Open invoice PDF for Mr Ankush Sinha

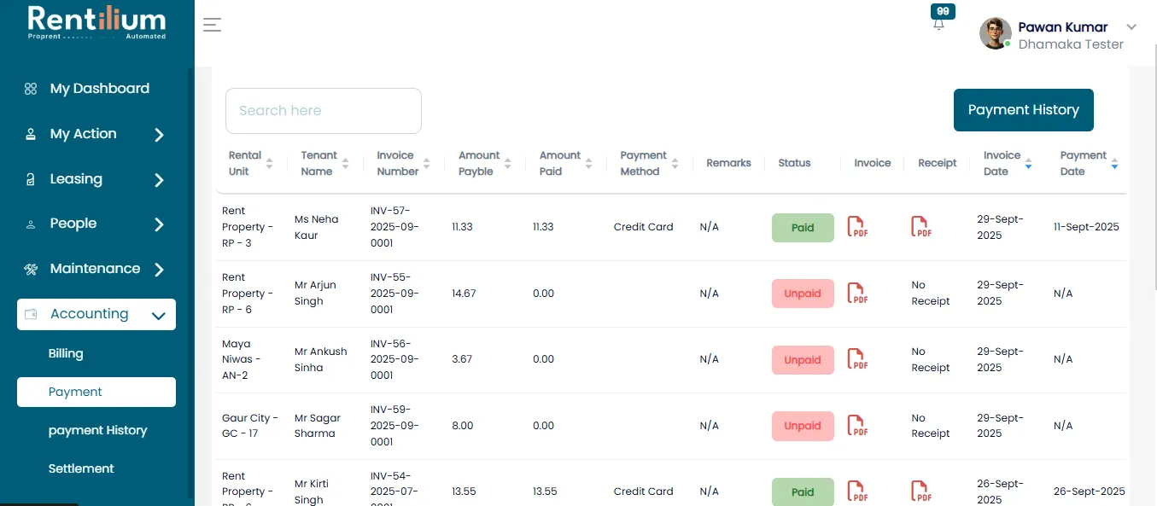tap(856, 359)
